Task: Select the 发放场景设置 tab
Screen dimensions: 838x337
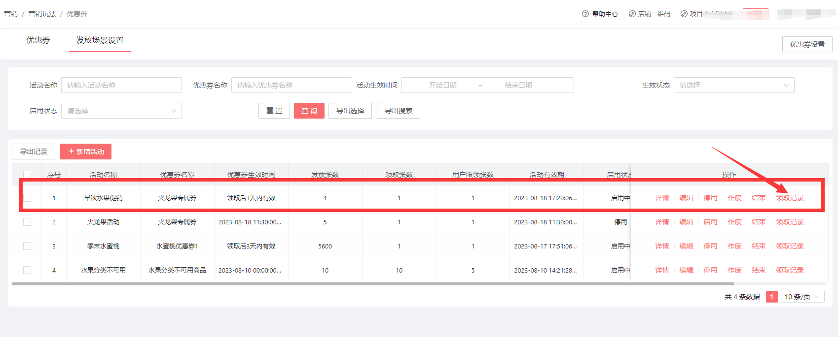Action: coord(100,40)
